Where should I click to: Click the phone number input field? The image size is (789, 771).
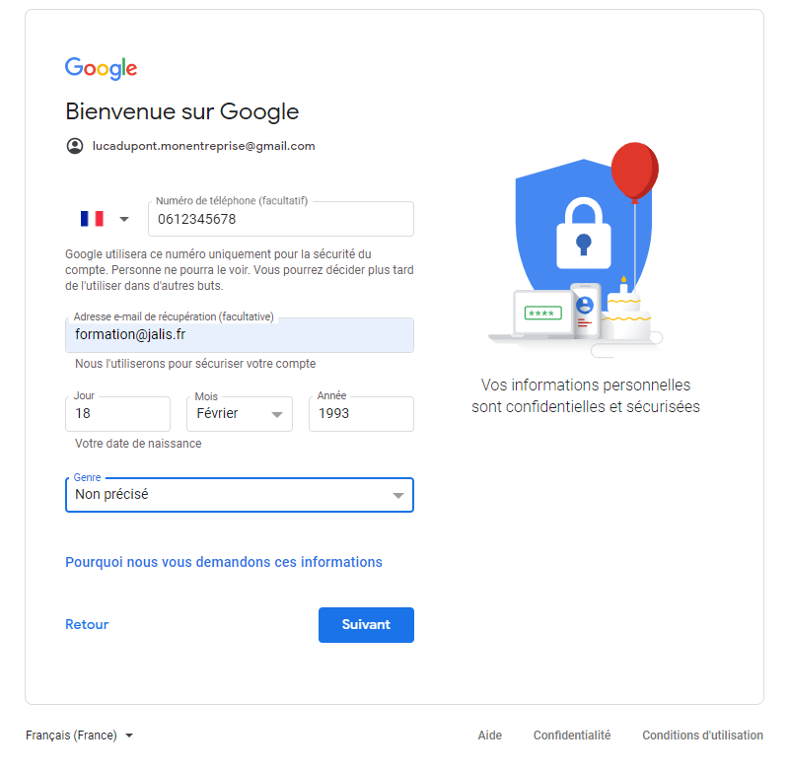point(281,219)
